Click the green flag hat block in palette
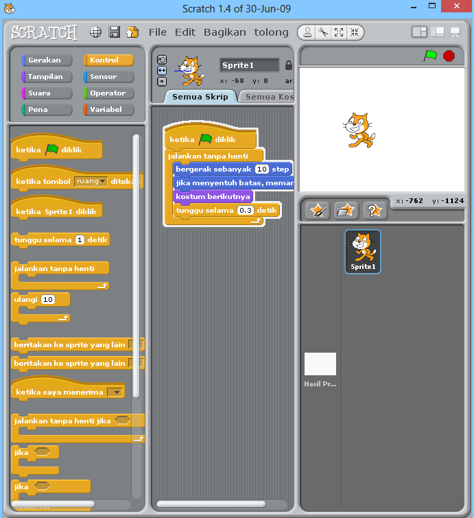The width and height of the screenshot is (474, 518). pos(56,148)
